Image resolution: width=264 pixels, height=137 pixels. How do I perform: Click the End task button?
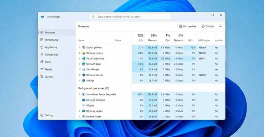click(x=208, y=26)
